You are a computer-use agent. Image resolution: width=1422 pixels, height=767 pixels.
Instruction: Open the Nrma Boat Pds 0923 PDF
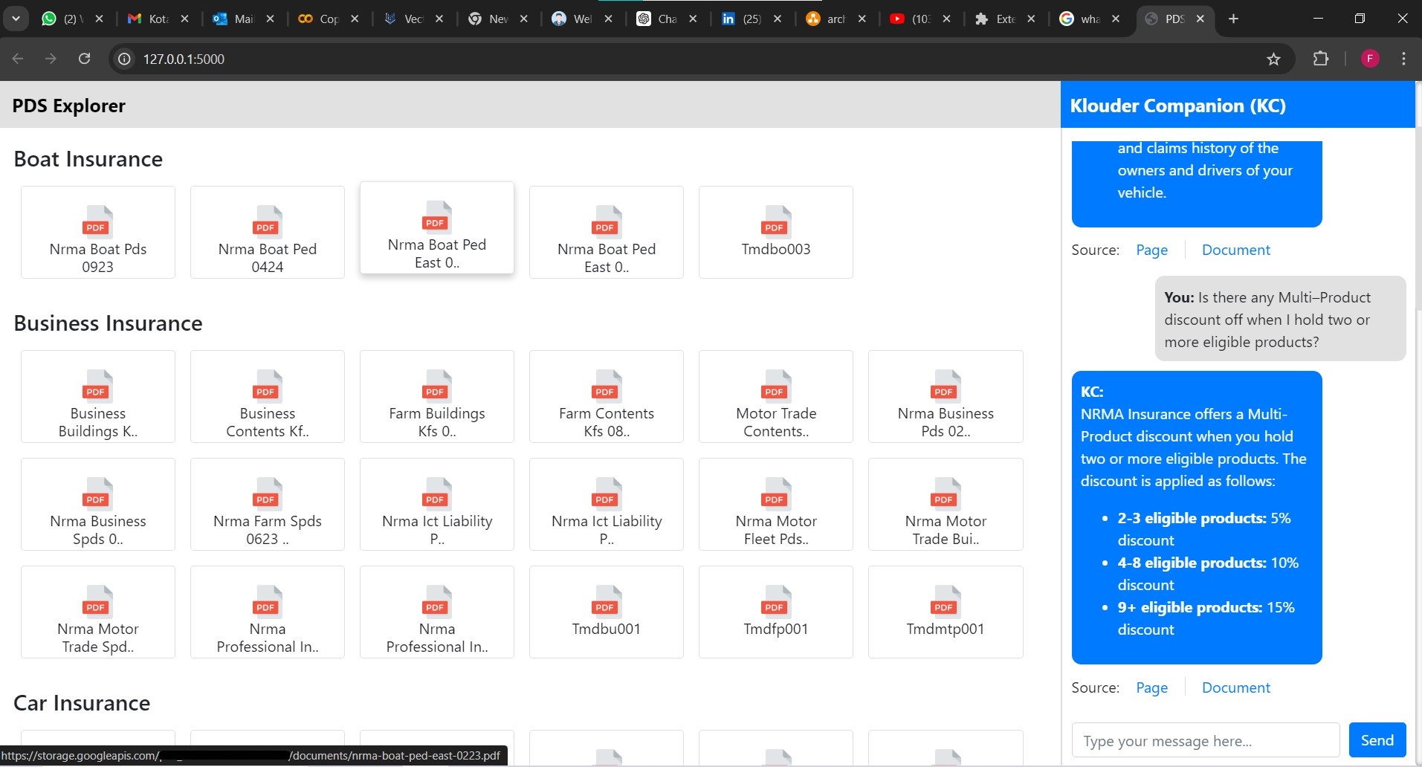pyautogui.click(x=98, y=232)
